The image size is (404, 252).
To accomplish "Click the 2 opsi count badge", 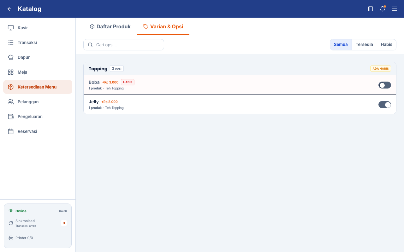I will click(117, 68).
